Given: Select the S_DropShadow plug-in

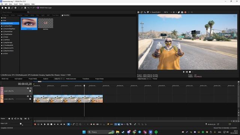Looking at the screenshot, I should tap(7, 34).
